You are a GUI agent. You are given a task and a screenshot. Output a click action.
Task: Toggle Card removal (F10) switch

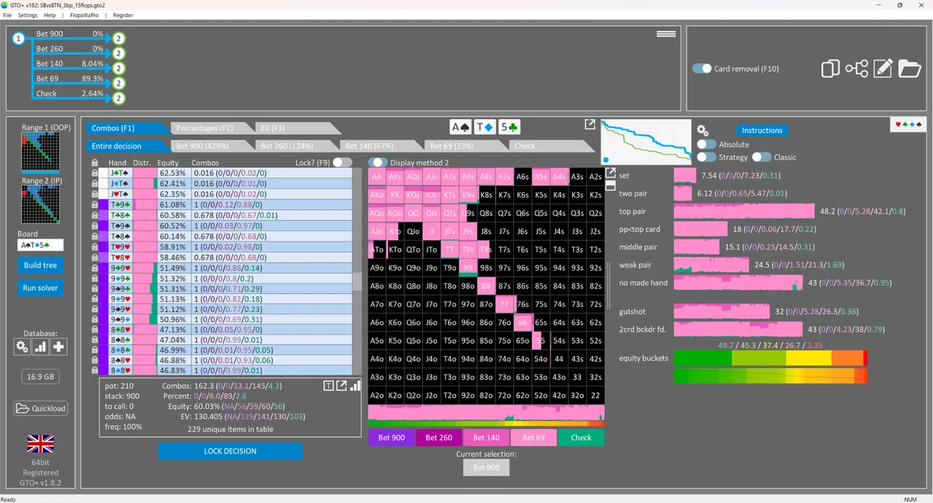tap(702, 68)
